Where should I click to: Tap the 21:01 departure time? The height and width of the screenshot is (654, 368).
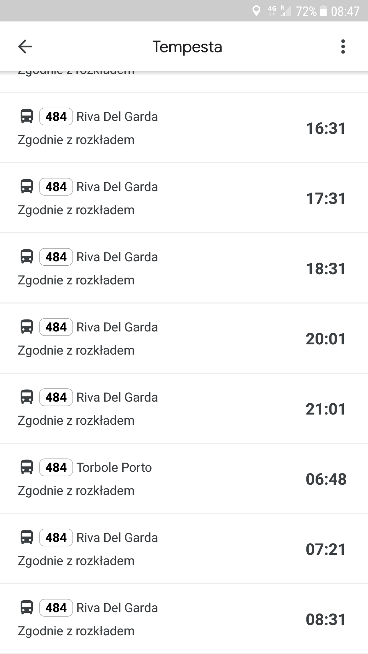tap(326, 409)
